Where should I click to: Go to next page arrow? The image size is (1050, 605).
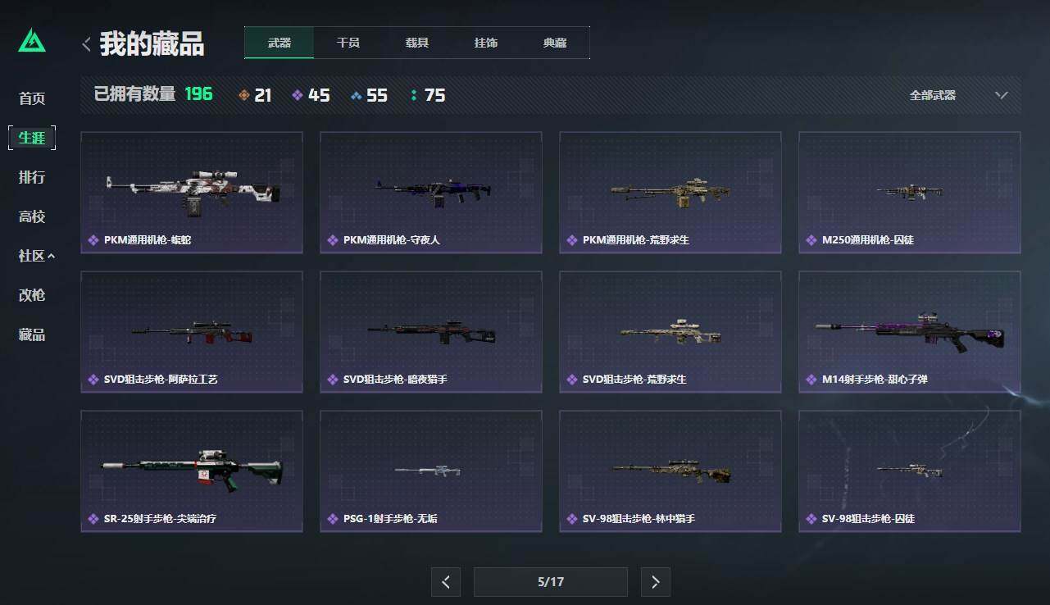655,582
